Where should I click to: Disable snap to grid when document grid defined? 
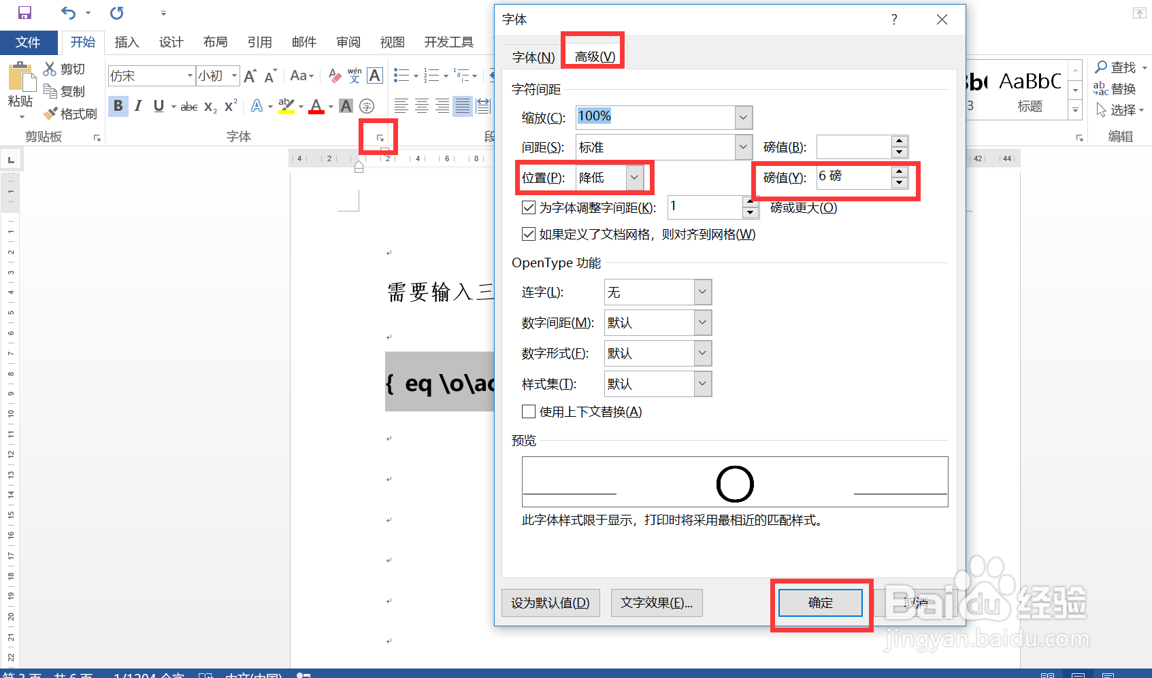(529, 234)
